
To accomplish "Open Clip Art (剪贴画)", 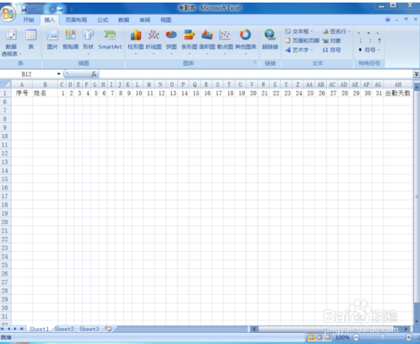I will coord(70,39).
